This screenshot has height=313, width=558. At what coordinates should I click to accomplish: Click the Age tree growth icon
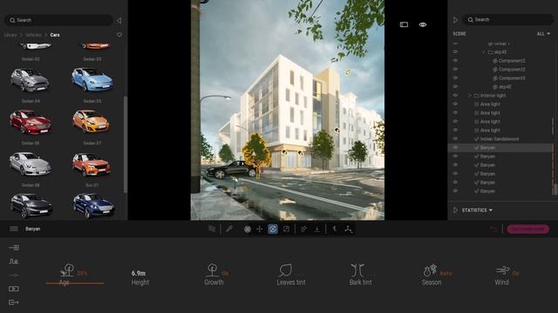pos(67,270)
